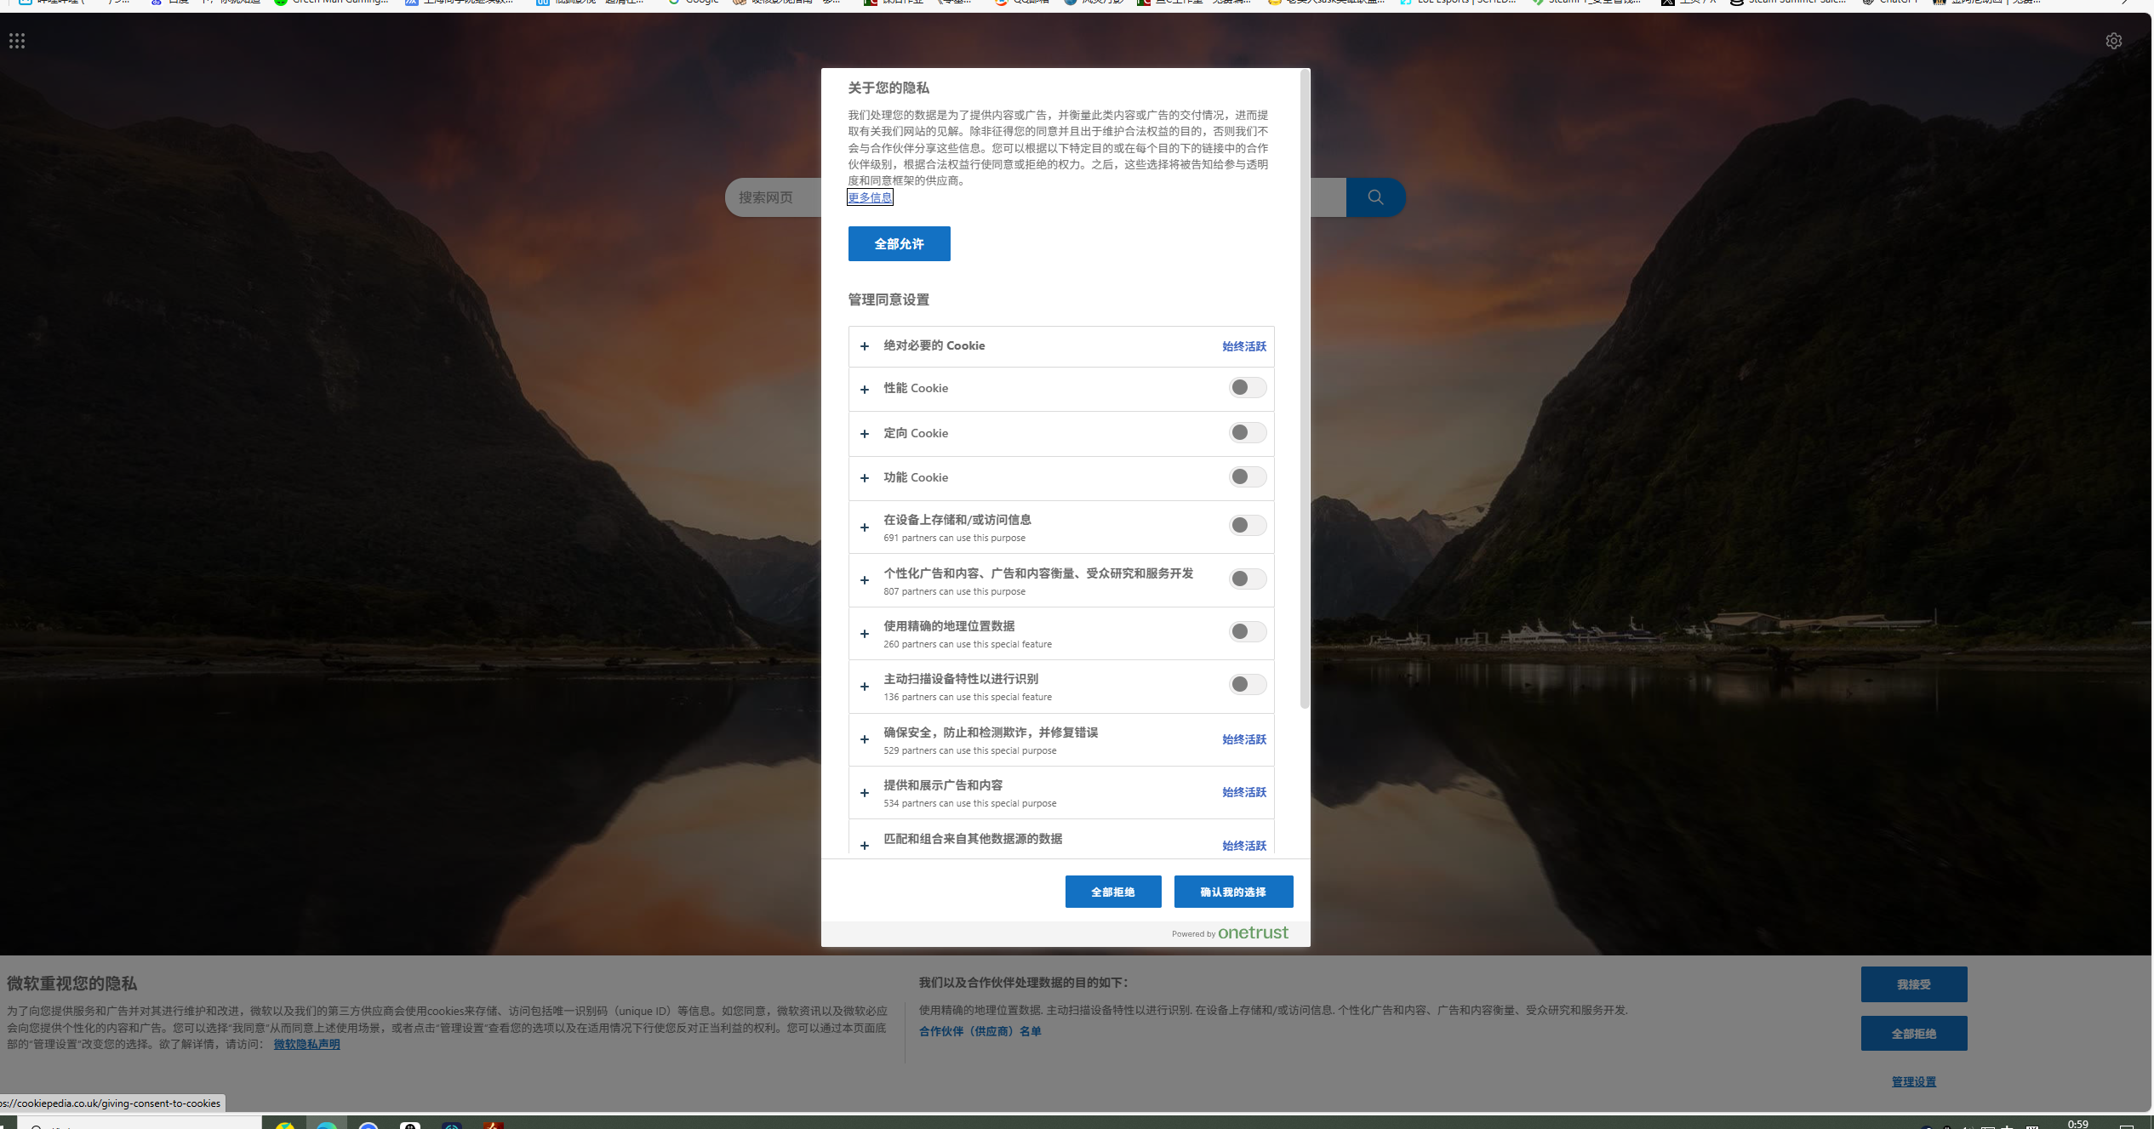Click 我接受 in the bottom banner
The width and height of the screenshot is (2154, 1129).
(1914, 984)
